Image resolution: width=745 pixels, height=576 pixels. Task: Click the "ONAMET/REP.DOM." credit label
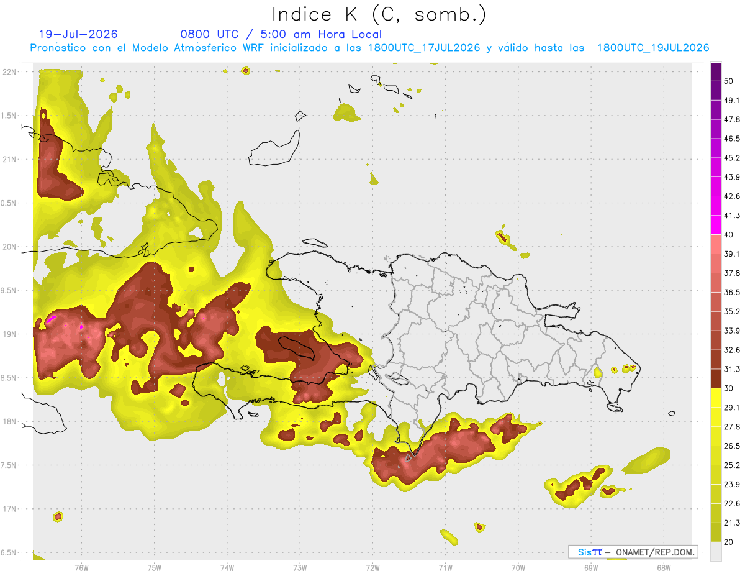click(x=655, y=552)
